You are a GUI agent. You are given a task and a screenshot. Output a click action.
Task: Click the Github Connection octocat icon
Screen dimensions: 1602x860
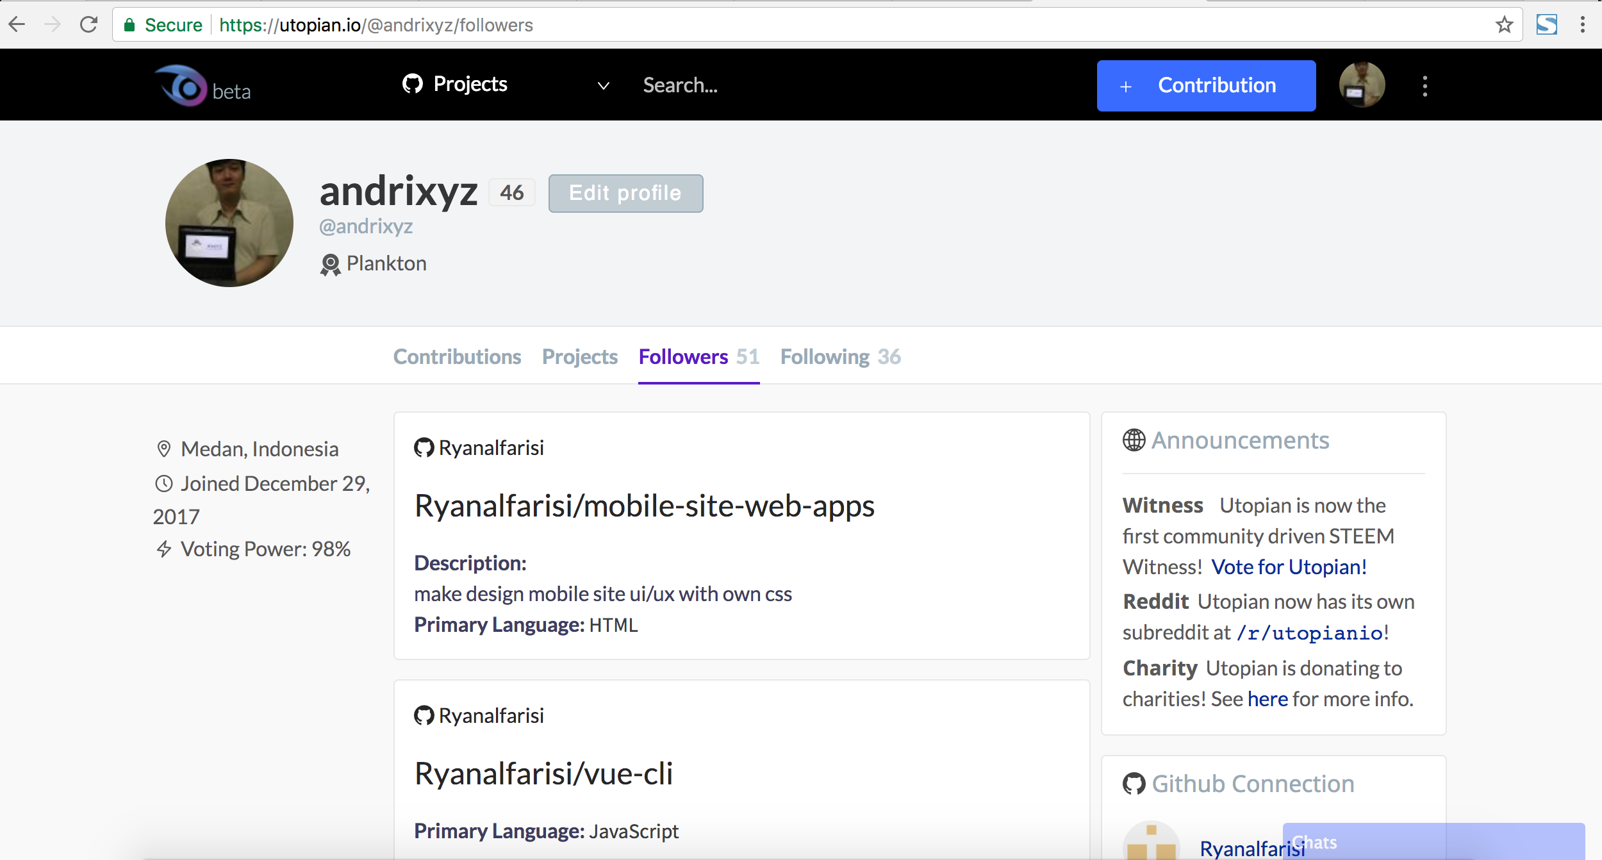1134,784
